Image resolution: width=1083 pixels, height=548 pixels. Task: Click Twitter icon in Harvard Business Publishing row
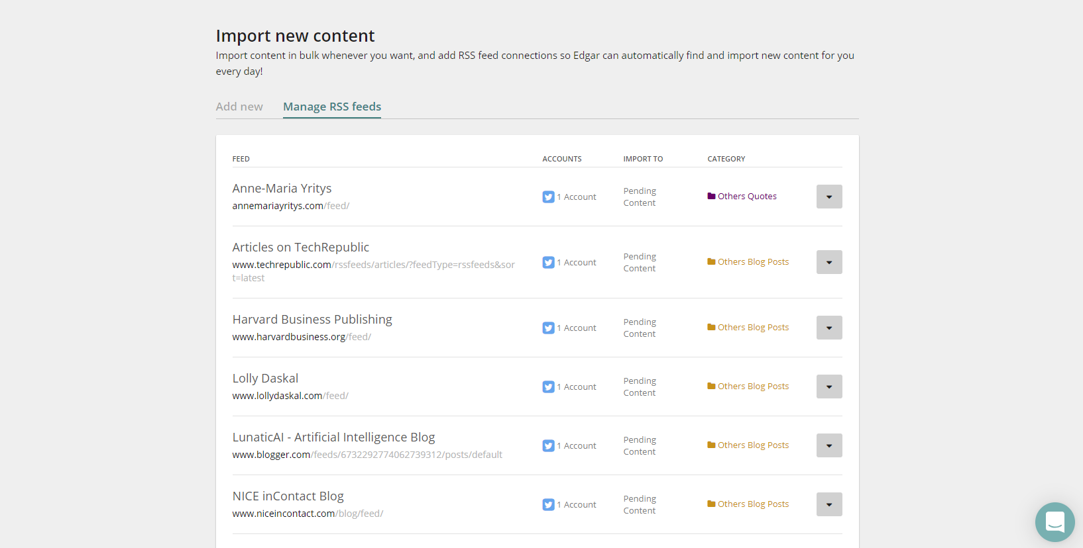point(548,328)
